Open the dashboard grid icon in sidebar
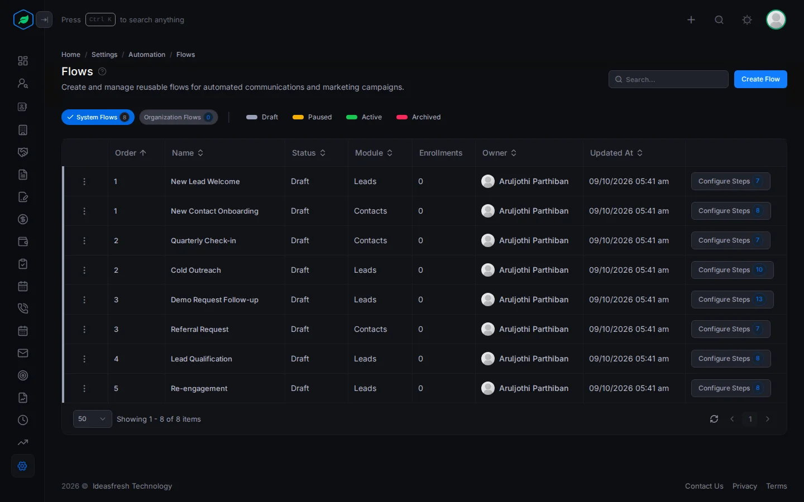 (23, 61)
